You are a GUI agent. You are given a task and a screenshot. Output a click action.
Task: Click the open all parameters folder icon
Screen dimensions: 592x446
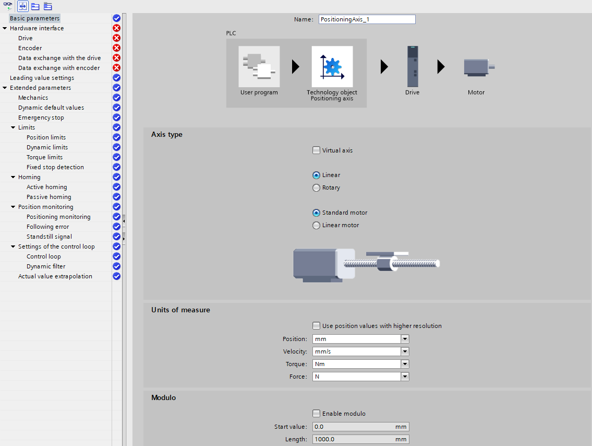(x=35, y=6)
